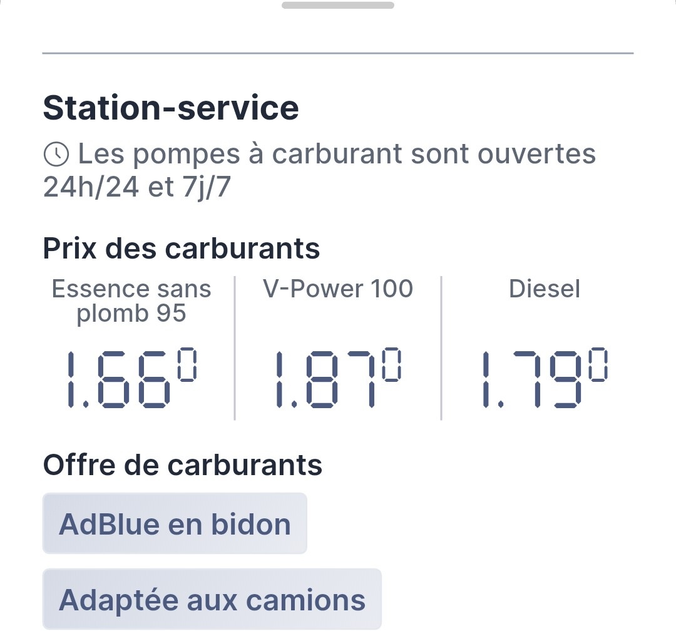Click the horizontal divider above Station-service

point(338,54)
